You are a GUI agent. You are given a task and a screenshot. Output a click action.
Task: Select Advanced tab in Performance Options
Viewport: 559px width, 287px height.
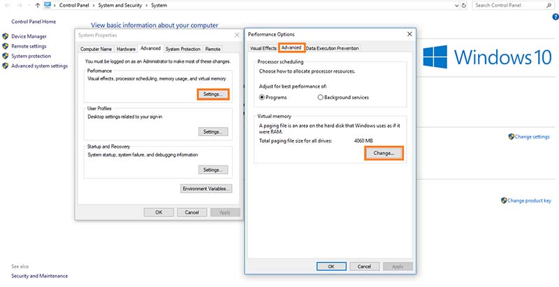[291, 47]
